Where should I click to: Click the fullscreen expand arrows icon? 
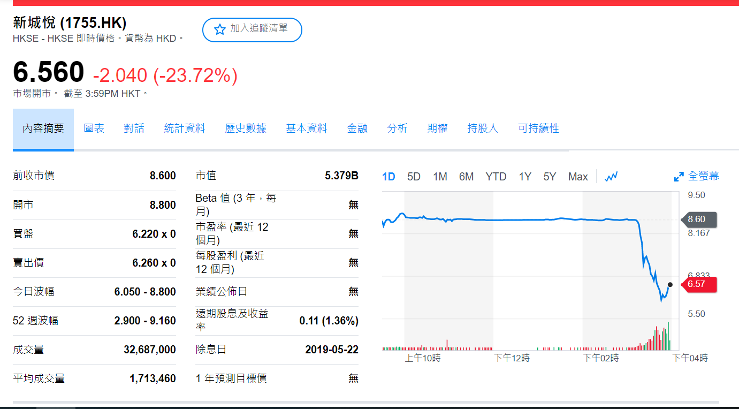click(x=679, y=177)
